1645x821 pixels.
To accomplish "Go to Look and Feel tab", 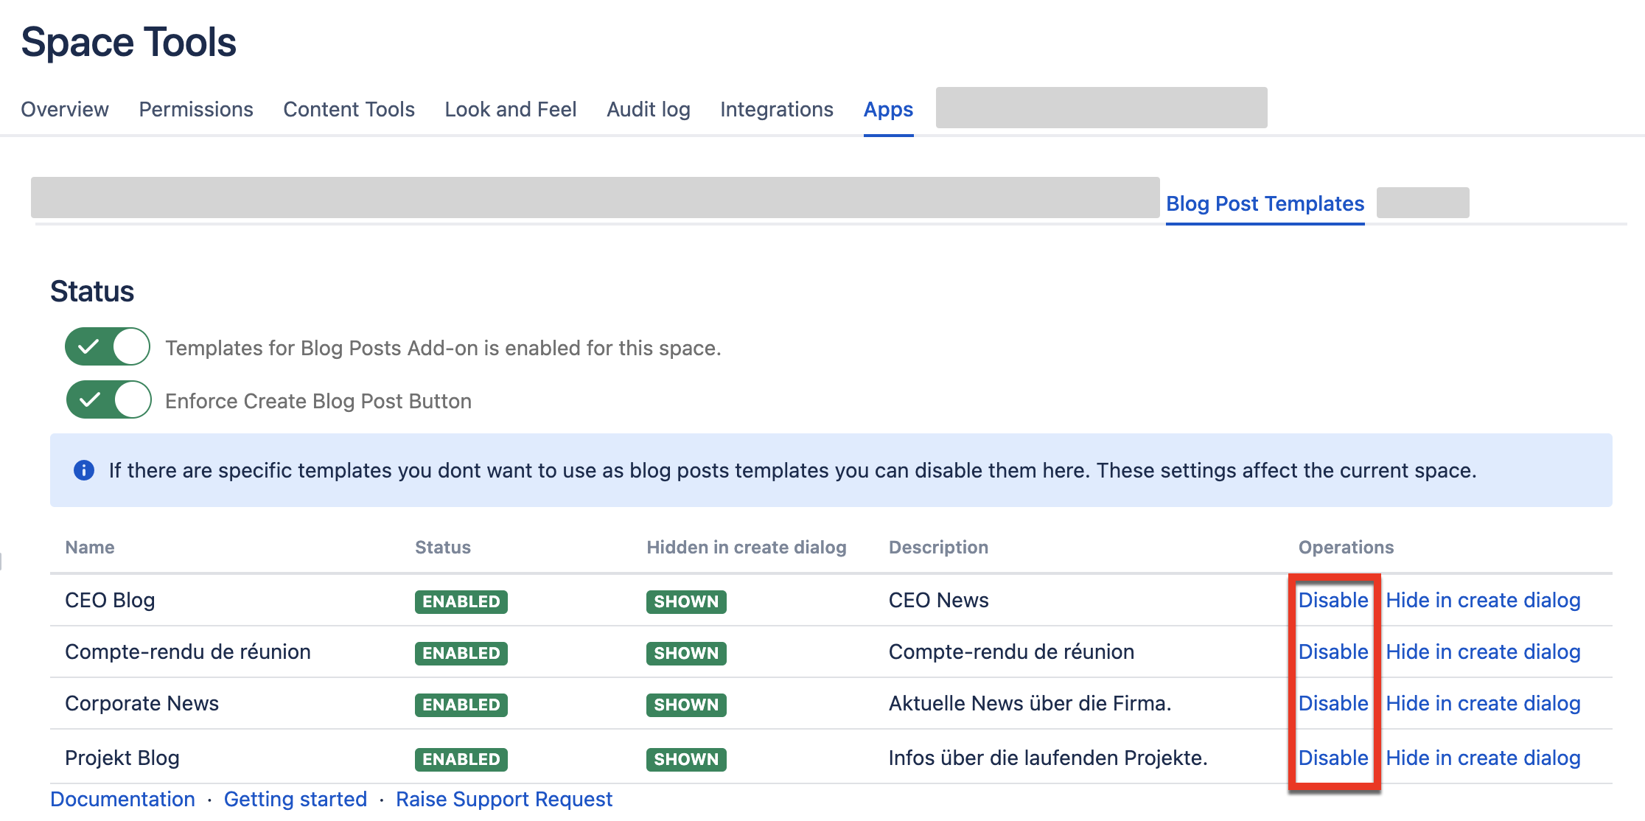I will click(x=510, y=109).
